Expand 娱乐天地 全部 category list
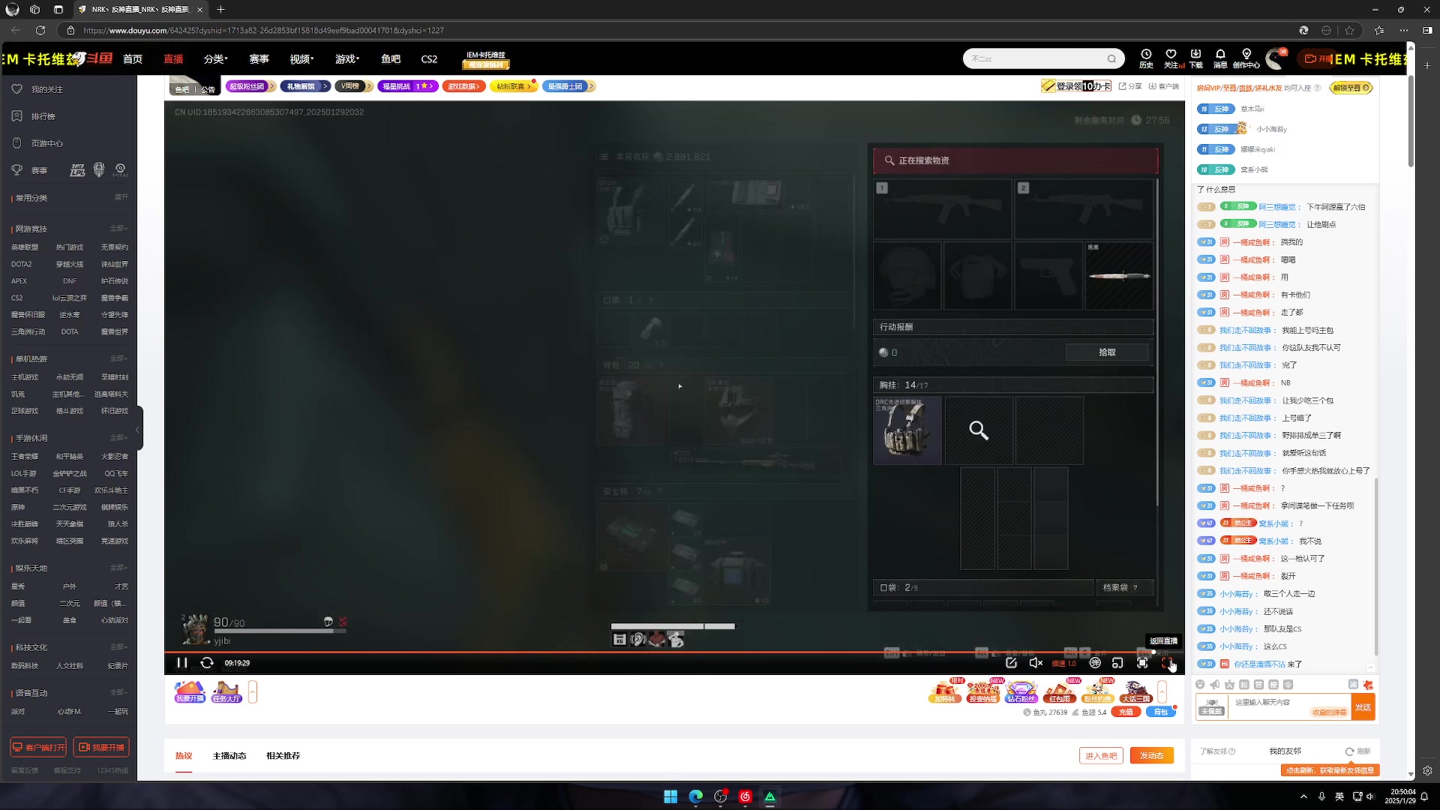This screenshot has height=810, width=1440. 119,568
